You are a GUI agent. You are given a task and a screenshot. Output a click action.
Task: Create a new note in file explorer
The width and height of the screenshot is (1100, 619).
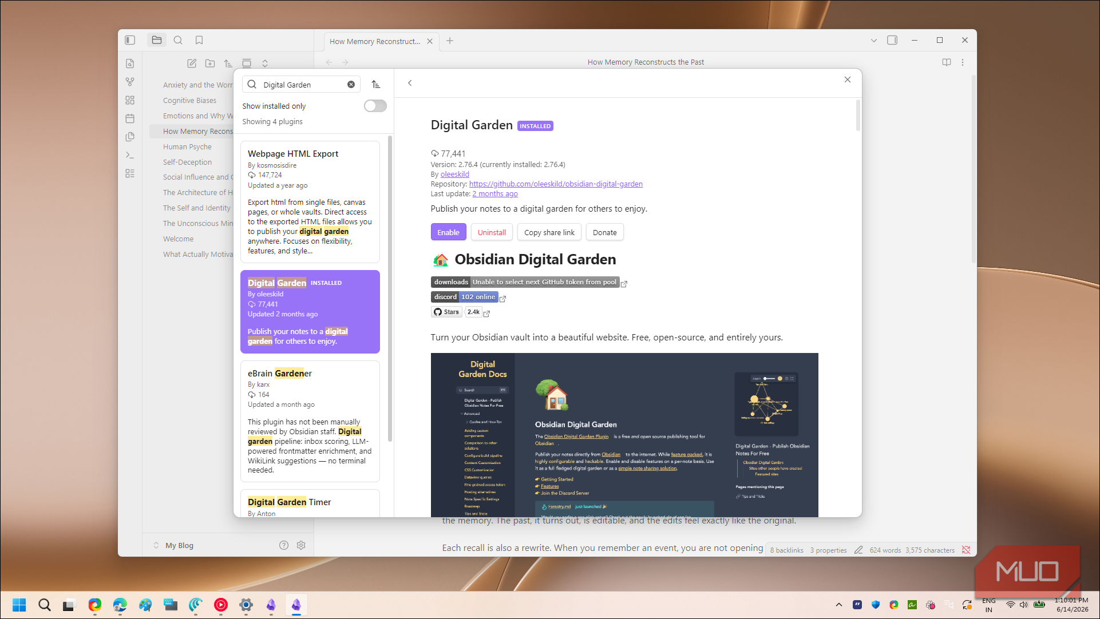(x=192, y=64)
